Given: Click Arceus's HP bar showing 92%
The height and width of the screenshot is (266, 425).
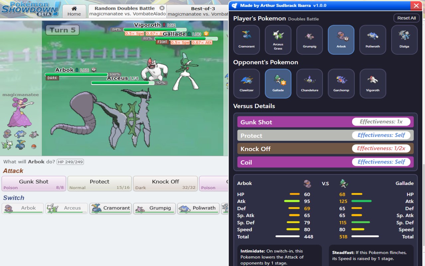Looking at the screenshot, I should [123, 83].
